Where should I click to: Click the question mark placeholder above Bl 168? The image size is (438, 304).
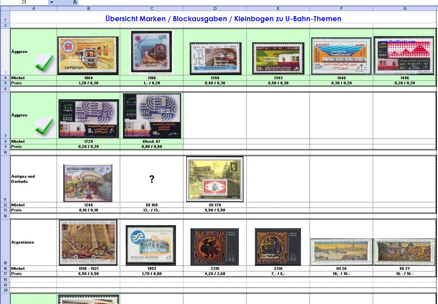[152, 180]
